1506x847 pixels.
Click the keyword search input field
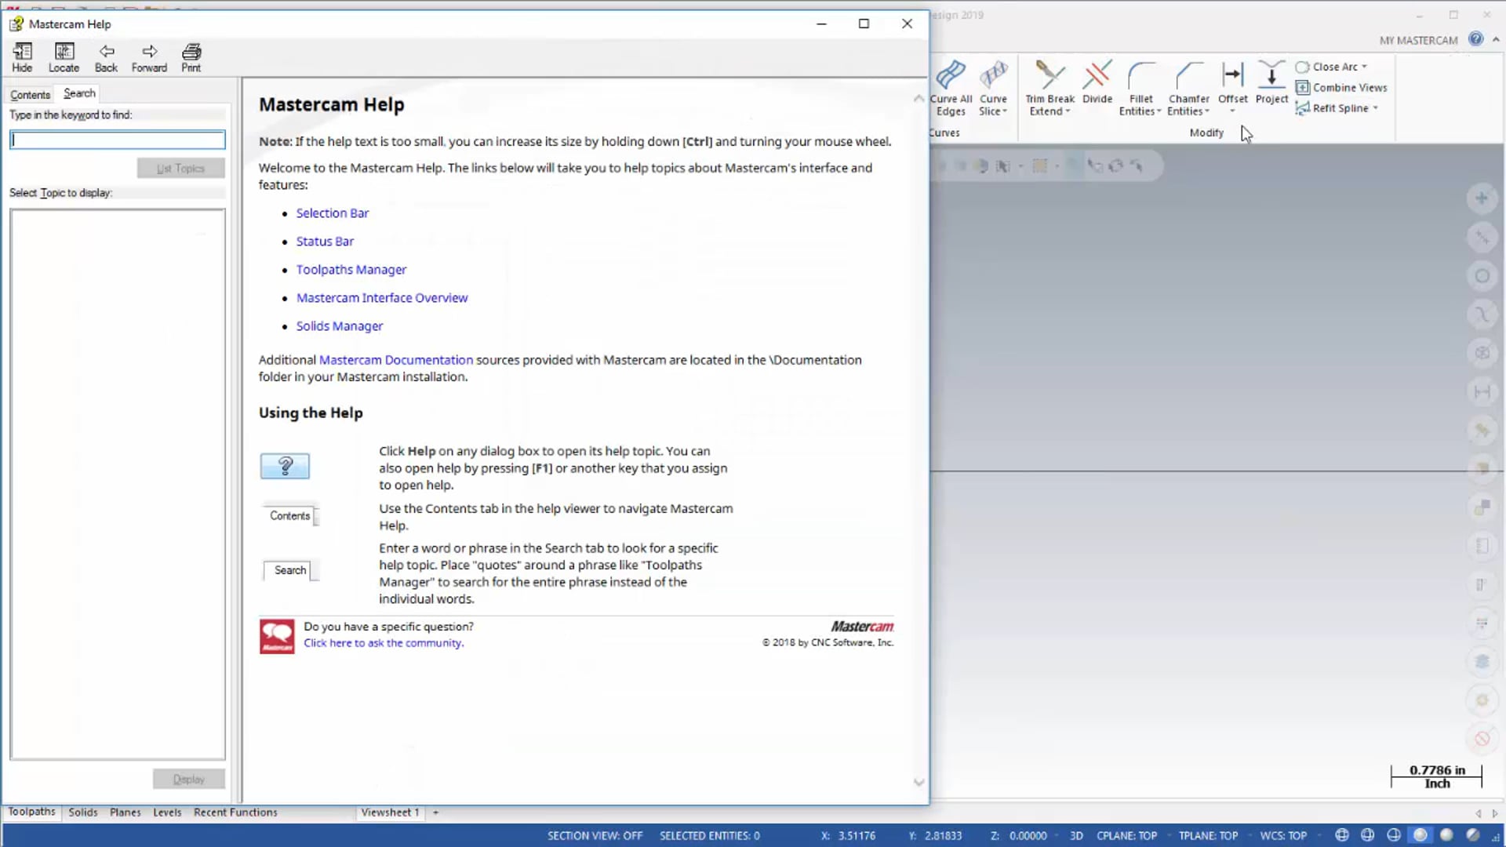coord(118,140)
